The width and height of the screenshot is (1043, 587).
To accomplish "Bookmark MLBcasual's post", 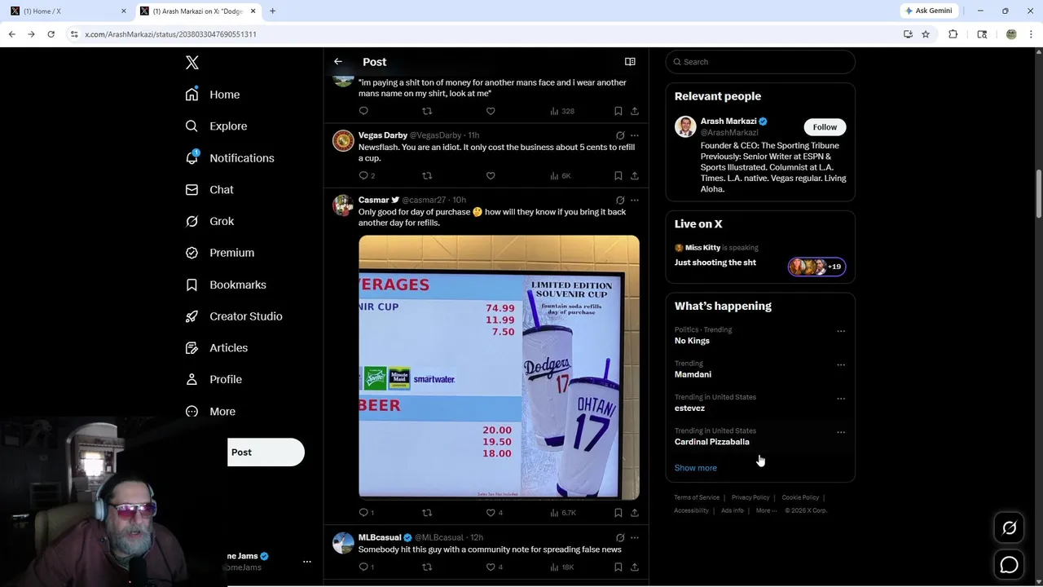I will click(618, 567).
